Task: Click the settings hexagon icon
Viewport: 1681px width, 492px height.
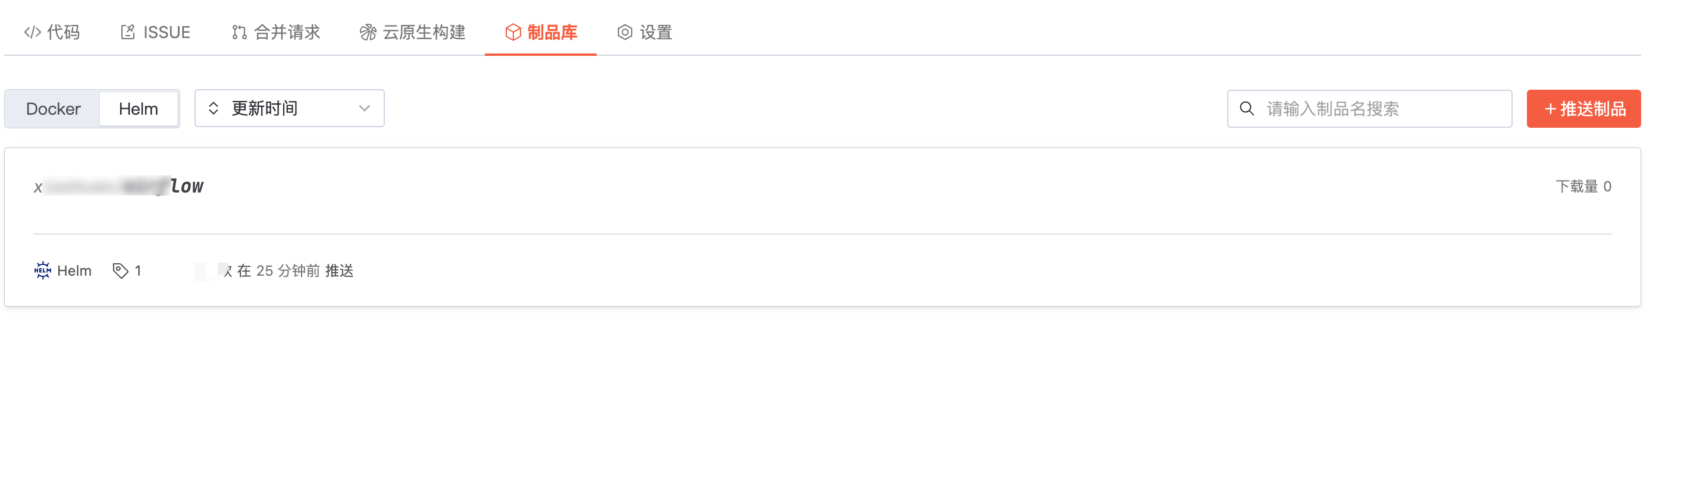Action: click(625, 32)
